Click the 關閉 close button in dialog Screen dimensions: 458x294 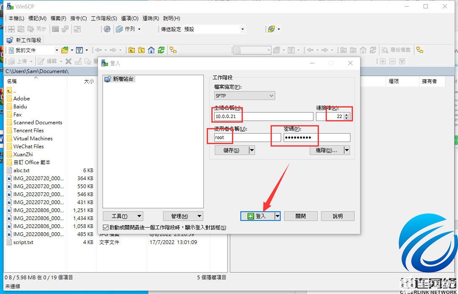[x=300, y=216]
